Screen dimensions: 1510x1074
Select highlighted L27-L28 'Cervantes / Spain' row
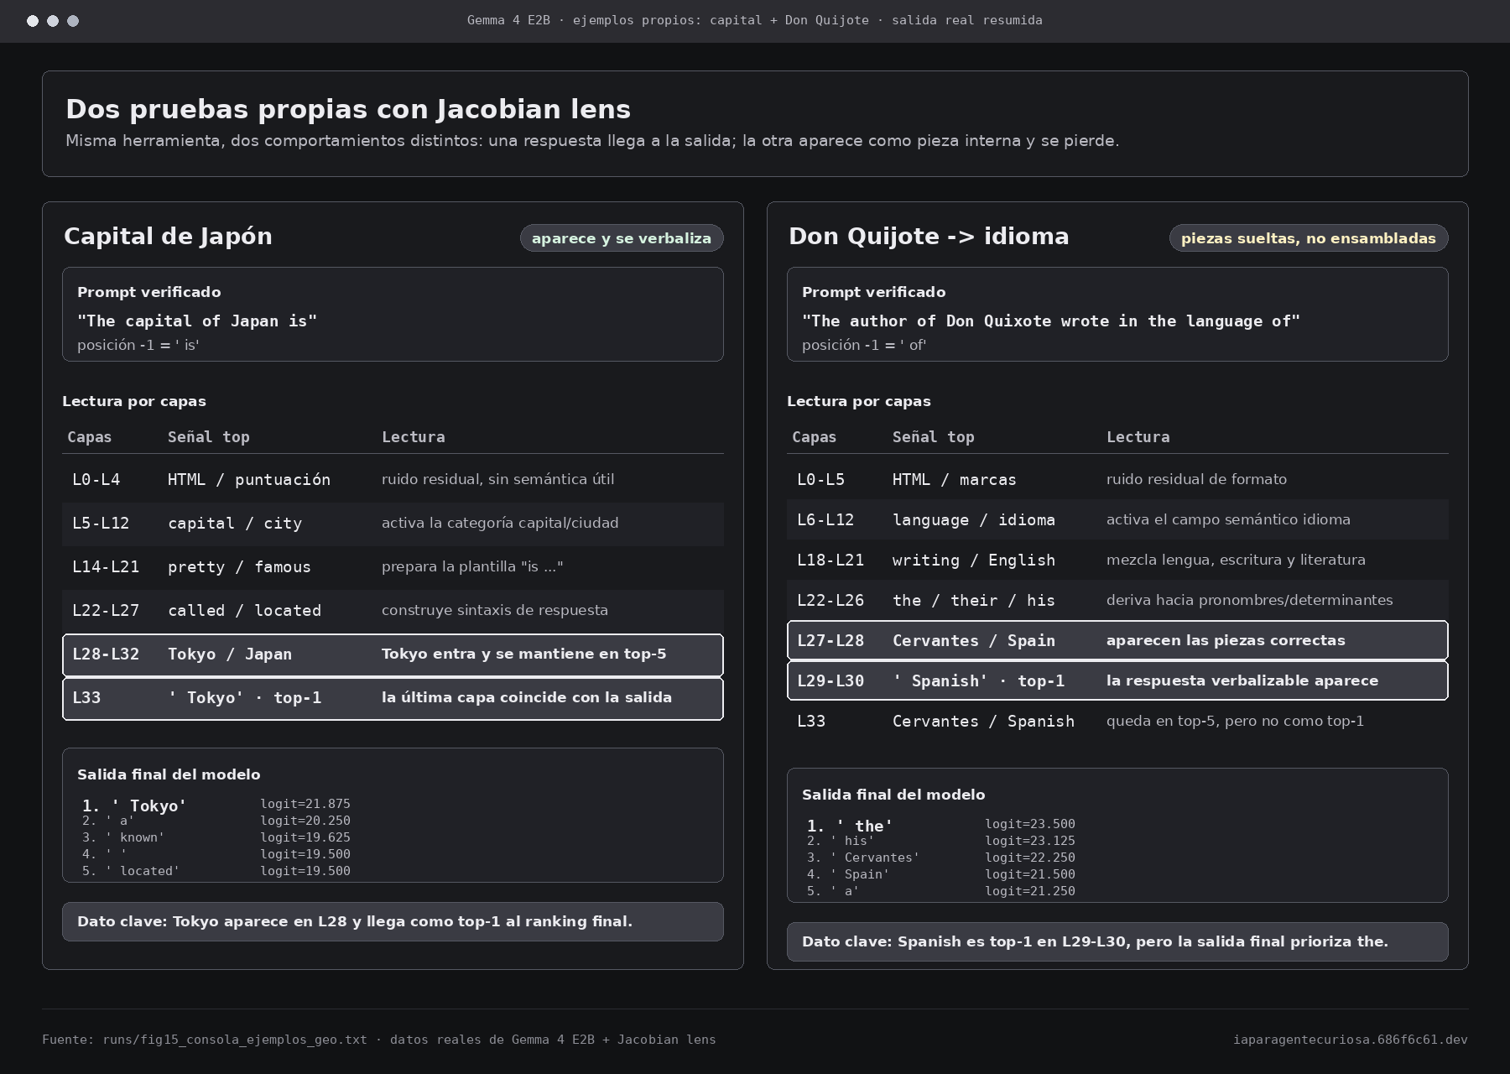click(x=1117, y=640)
